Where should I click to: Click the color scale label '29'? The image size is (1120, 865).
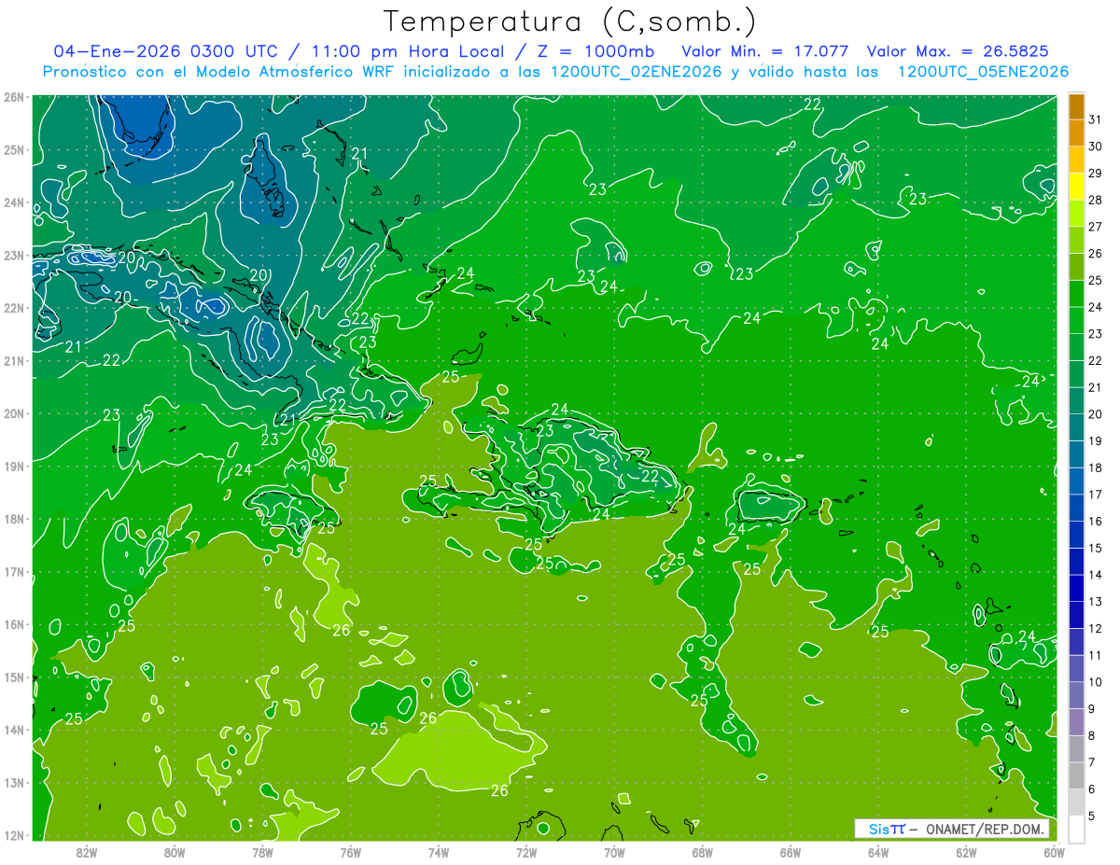1096,174
